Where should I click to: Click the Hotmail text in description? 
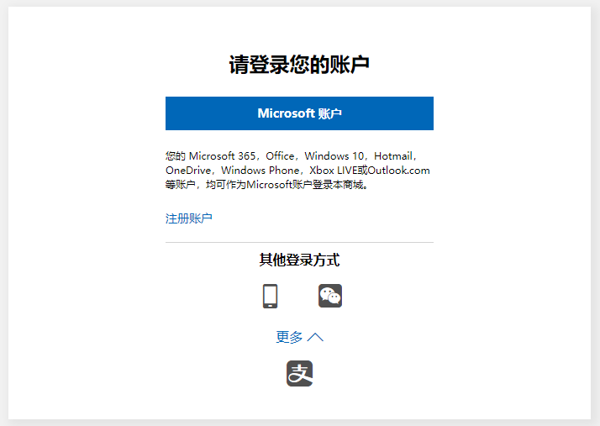[x=392, y=156]
